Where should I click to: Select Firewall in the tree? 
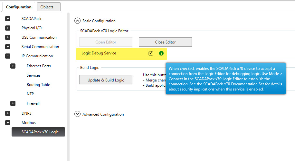click(x=33, y=103)
